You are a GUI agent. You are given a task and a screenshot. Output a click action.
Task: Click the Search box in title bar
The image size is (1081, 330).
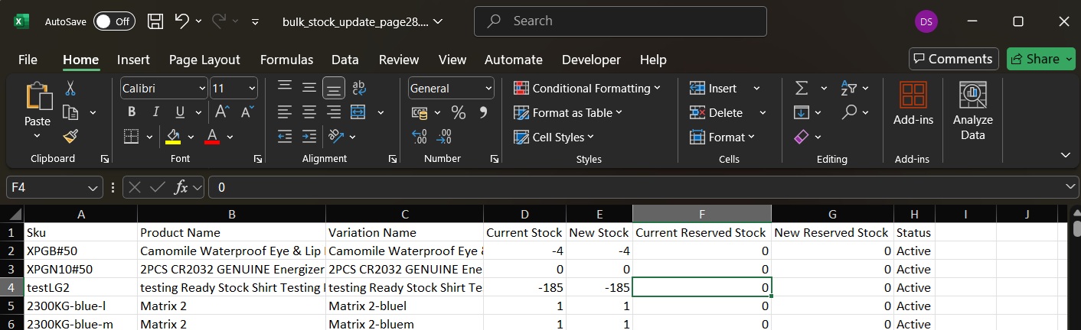620,21
